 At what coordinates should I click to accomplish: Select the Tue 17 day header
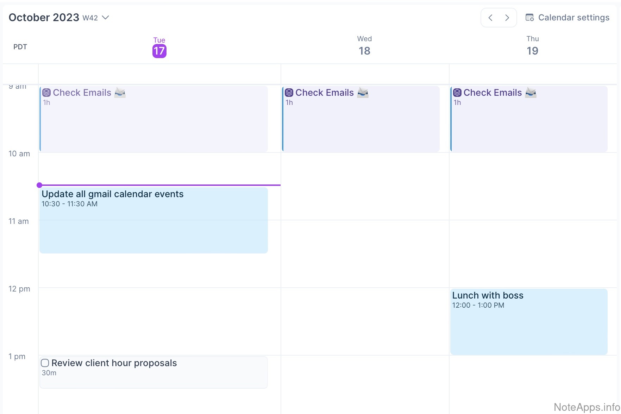[159, 47]
